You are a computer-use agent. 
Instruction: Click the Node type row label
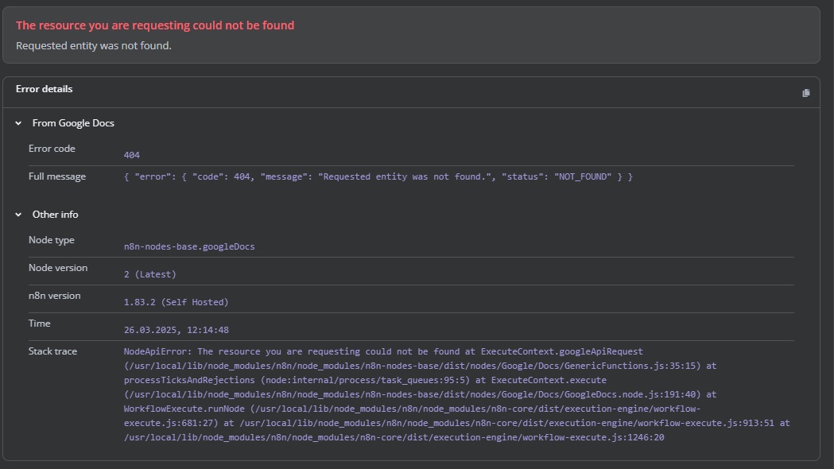coord(52,240)
